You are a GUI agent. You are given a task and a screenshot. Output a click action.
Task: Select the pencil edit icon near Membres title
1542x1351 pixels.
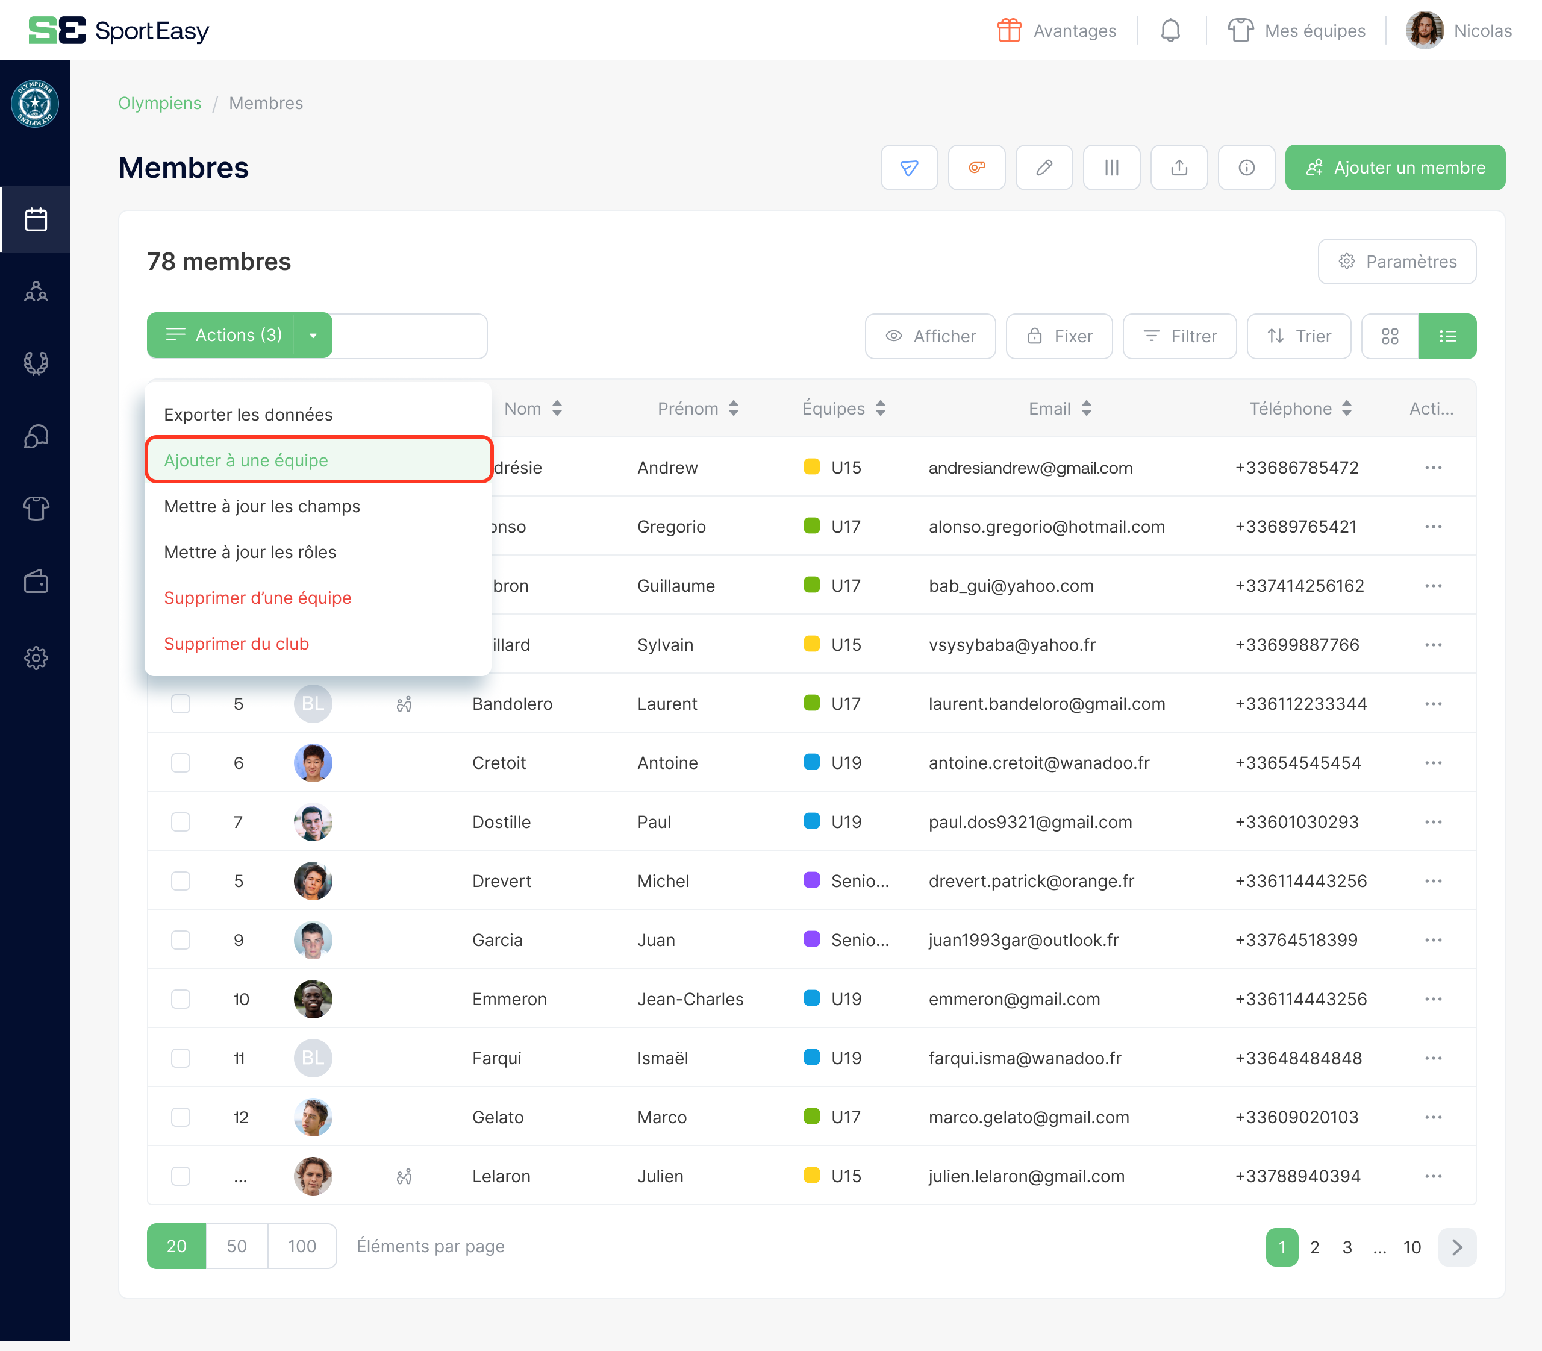[x=1044, y=168]
